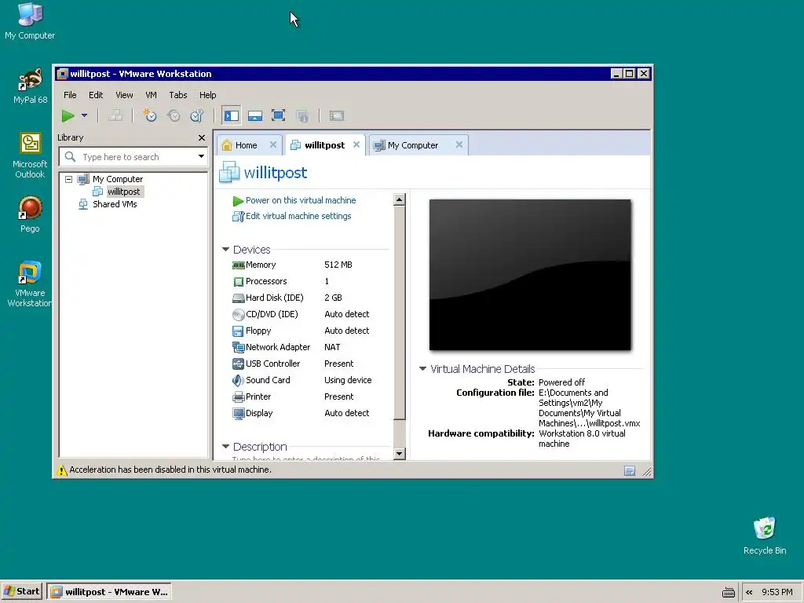Screen dimensions: 804x603
Task: Expand hidden system tray icons chevron
Action: (x=749, y=592)
